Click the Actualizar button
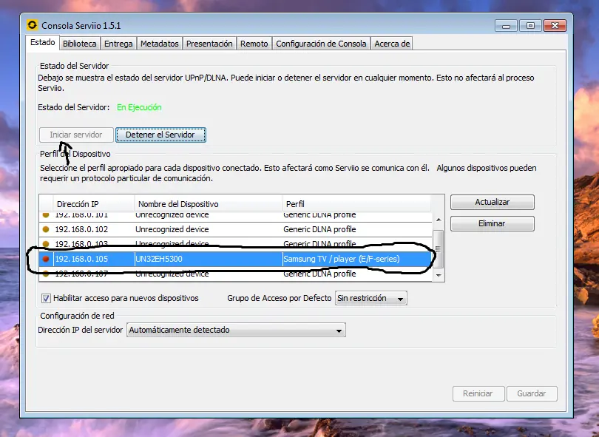Image resolution: width=599 pixels, height=437 pixels. 492,202
